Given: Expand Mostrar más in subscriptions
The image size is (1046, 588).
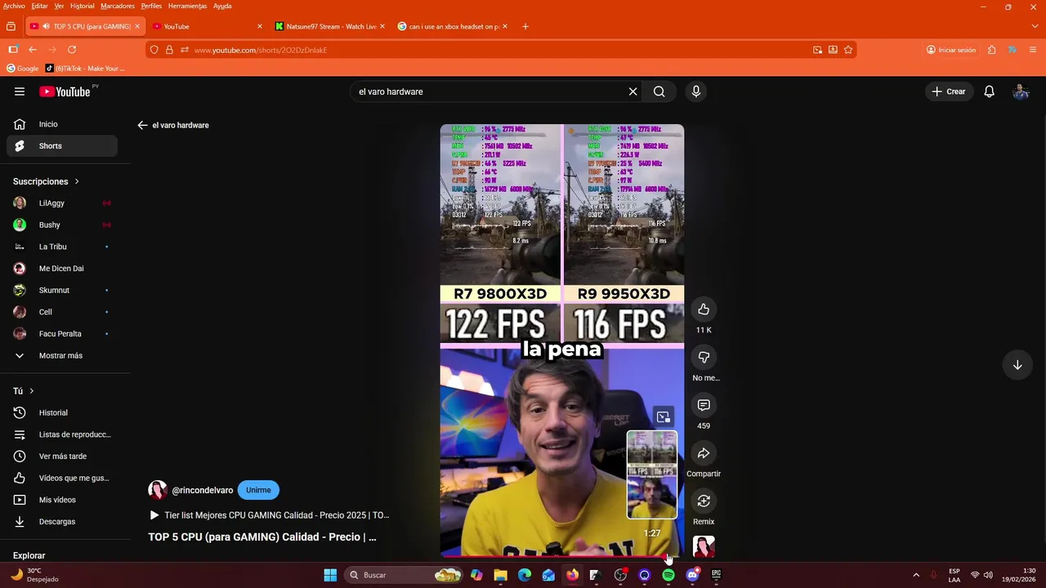Looking at the screenshot, I should tap(60, 355).
